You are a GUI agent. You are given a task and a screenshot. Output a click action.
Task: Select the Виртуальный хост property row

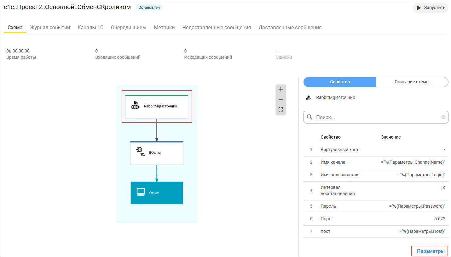click(362, 150)
